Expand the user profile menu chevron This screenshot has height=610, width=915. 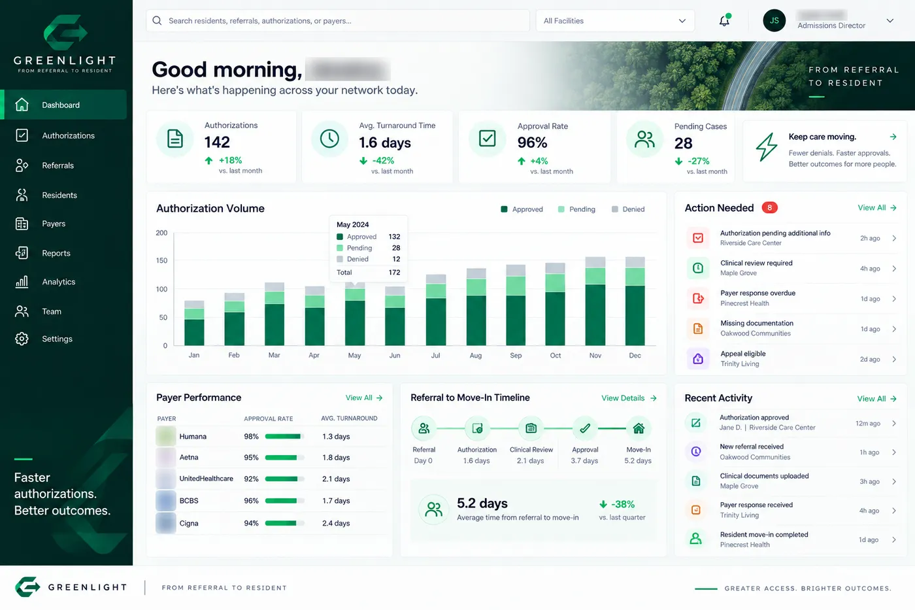point(890,21)
